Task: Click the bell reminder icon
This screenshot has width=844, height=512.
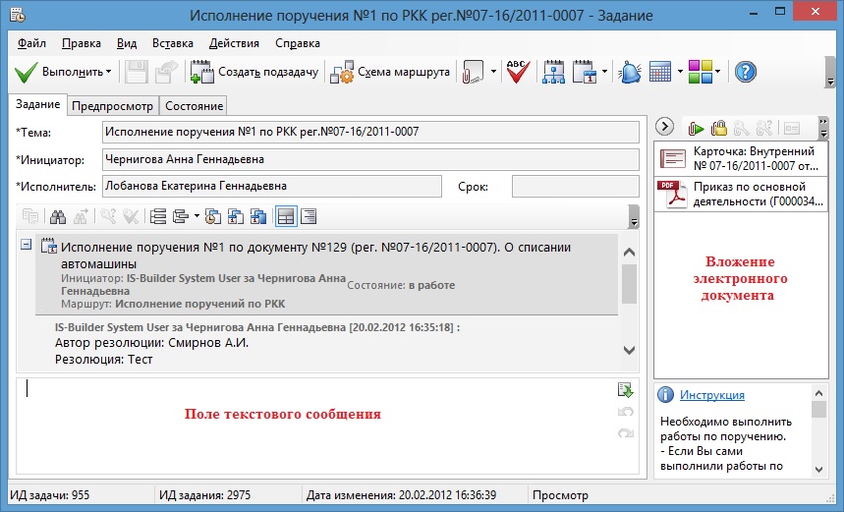Action: [x=629, y=72]
